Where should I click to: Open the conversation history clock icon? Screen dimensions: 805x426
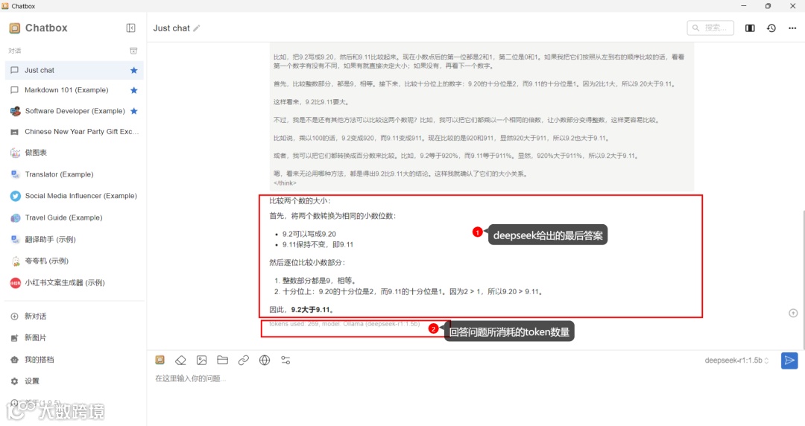click(x=771, y=28)
